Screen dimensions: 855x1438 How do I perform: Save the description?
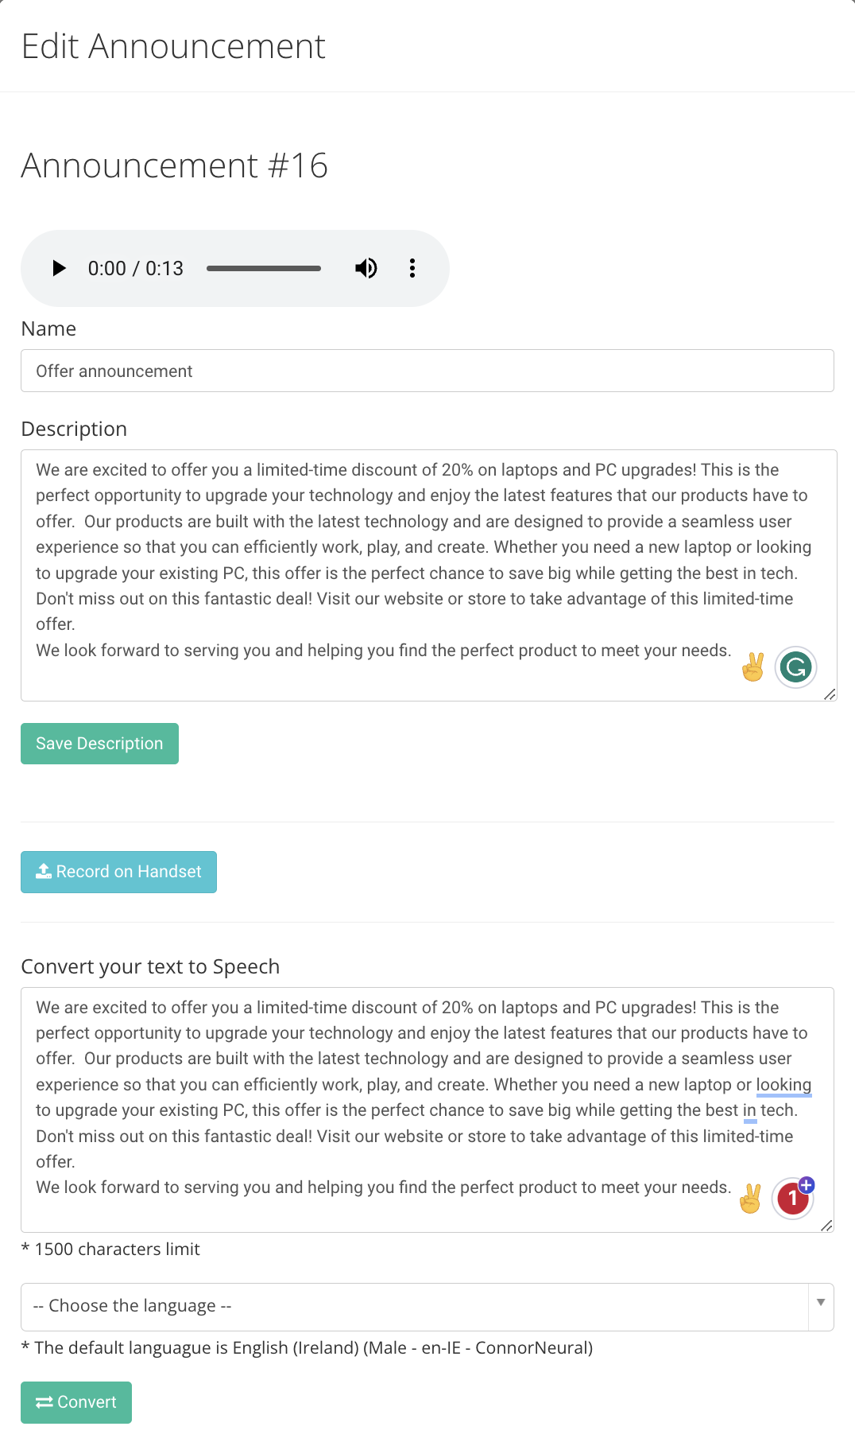click(x=99, y=744)
